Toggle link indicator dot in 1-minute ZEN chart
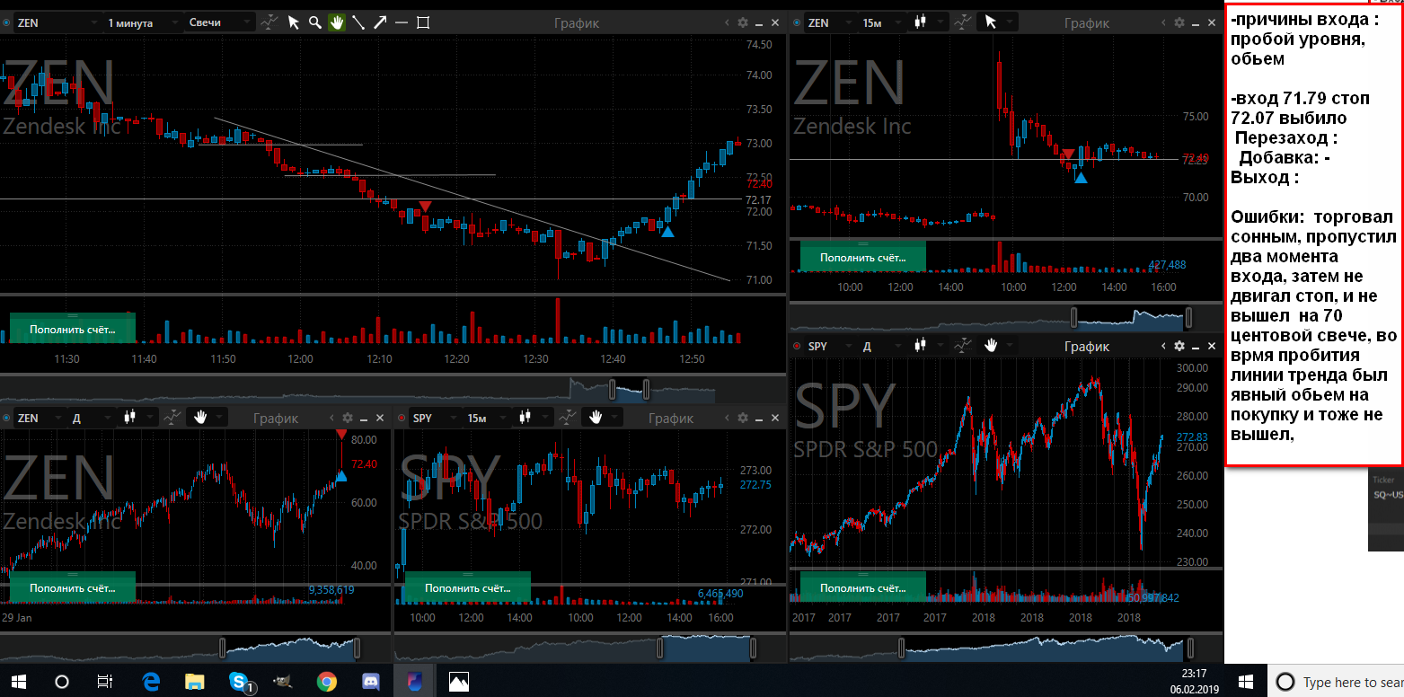 tap(5, 22)
